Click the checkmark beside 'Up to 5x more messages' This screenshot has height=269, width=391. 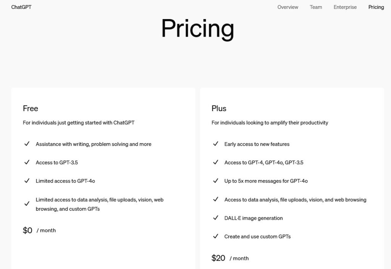pyautogui.click(x=215, y=181)
